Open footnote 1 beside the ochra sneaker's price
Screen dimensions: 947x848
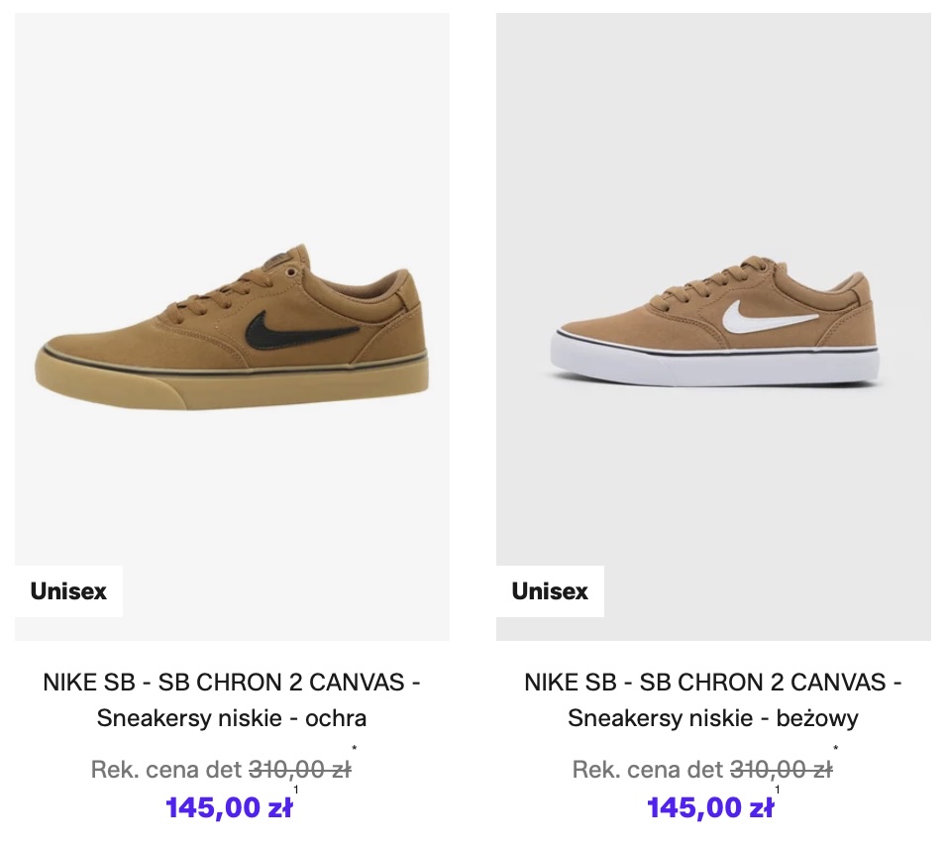click(296, 791)
